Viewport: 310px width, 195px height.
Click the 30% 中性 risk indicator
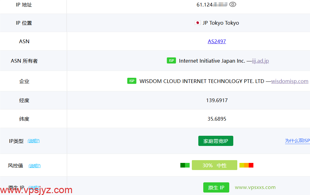(x=214, y=165)
